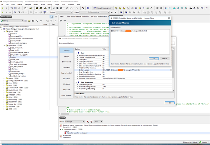The height and width of the screenshot is (145, 210).
Task: Click Cancel in Set Global Macros dialog
Action: (164, 59)
